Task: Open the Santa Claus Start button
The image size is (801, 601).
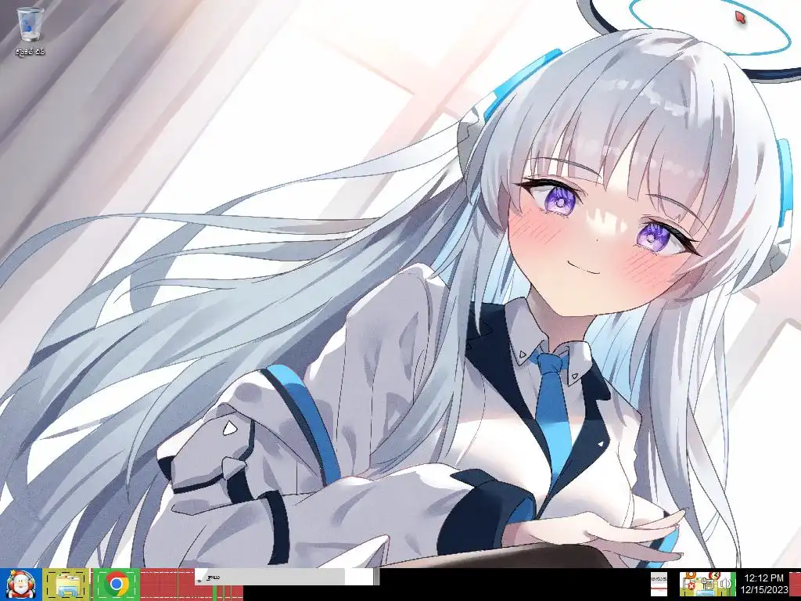Action: [x=20, y=584]
